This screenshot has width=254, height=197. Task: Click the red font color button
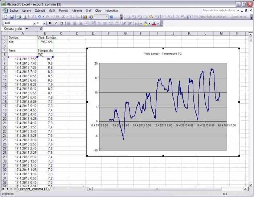coord(154,23)
